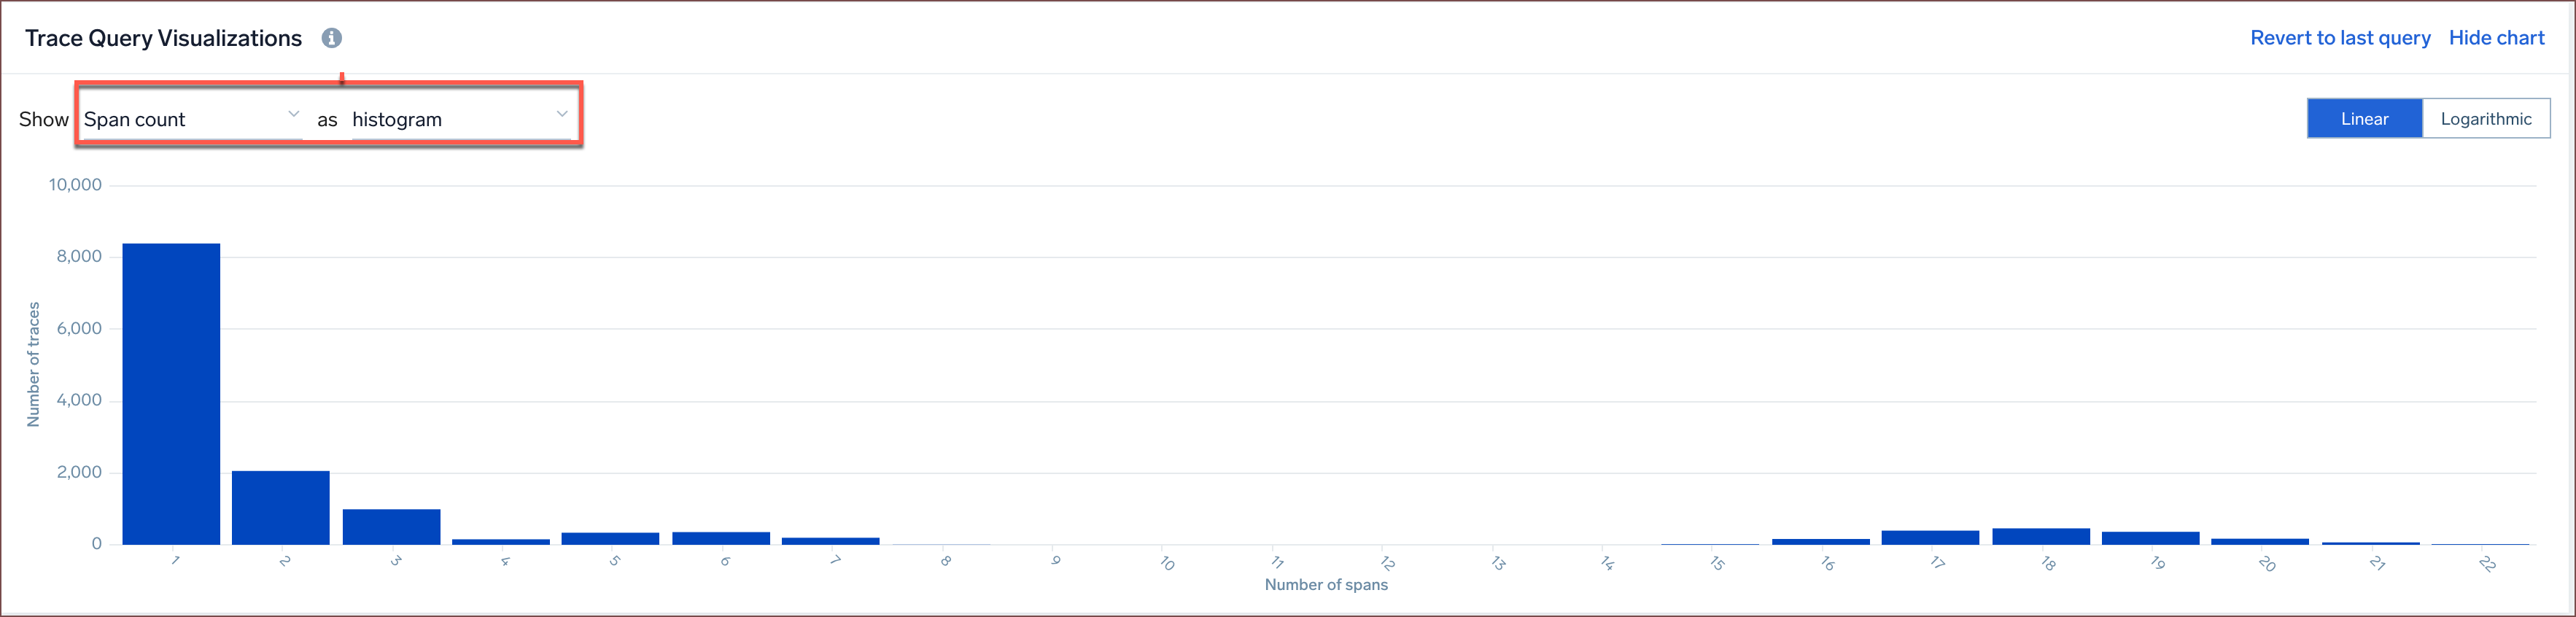Click Revert to last query

(x=2340, y=38)
